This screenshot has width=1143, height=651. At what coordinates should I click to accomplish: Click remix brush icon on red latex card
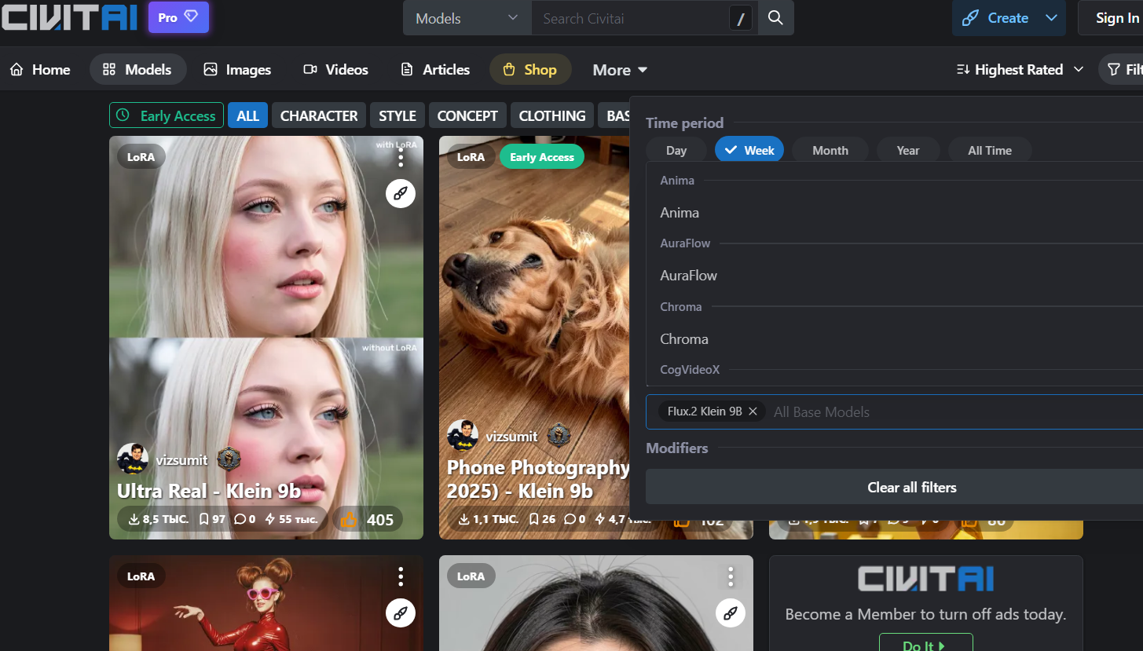[401, 613]
